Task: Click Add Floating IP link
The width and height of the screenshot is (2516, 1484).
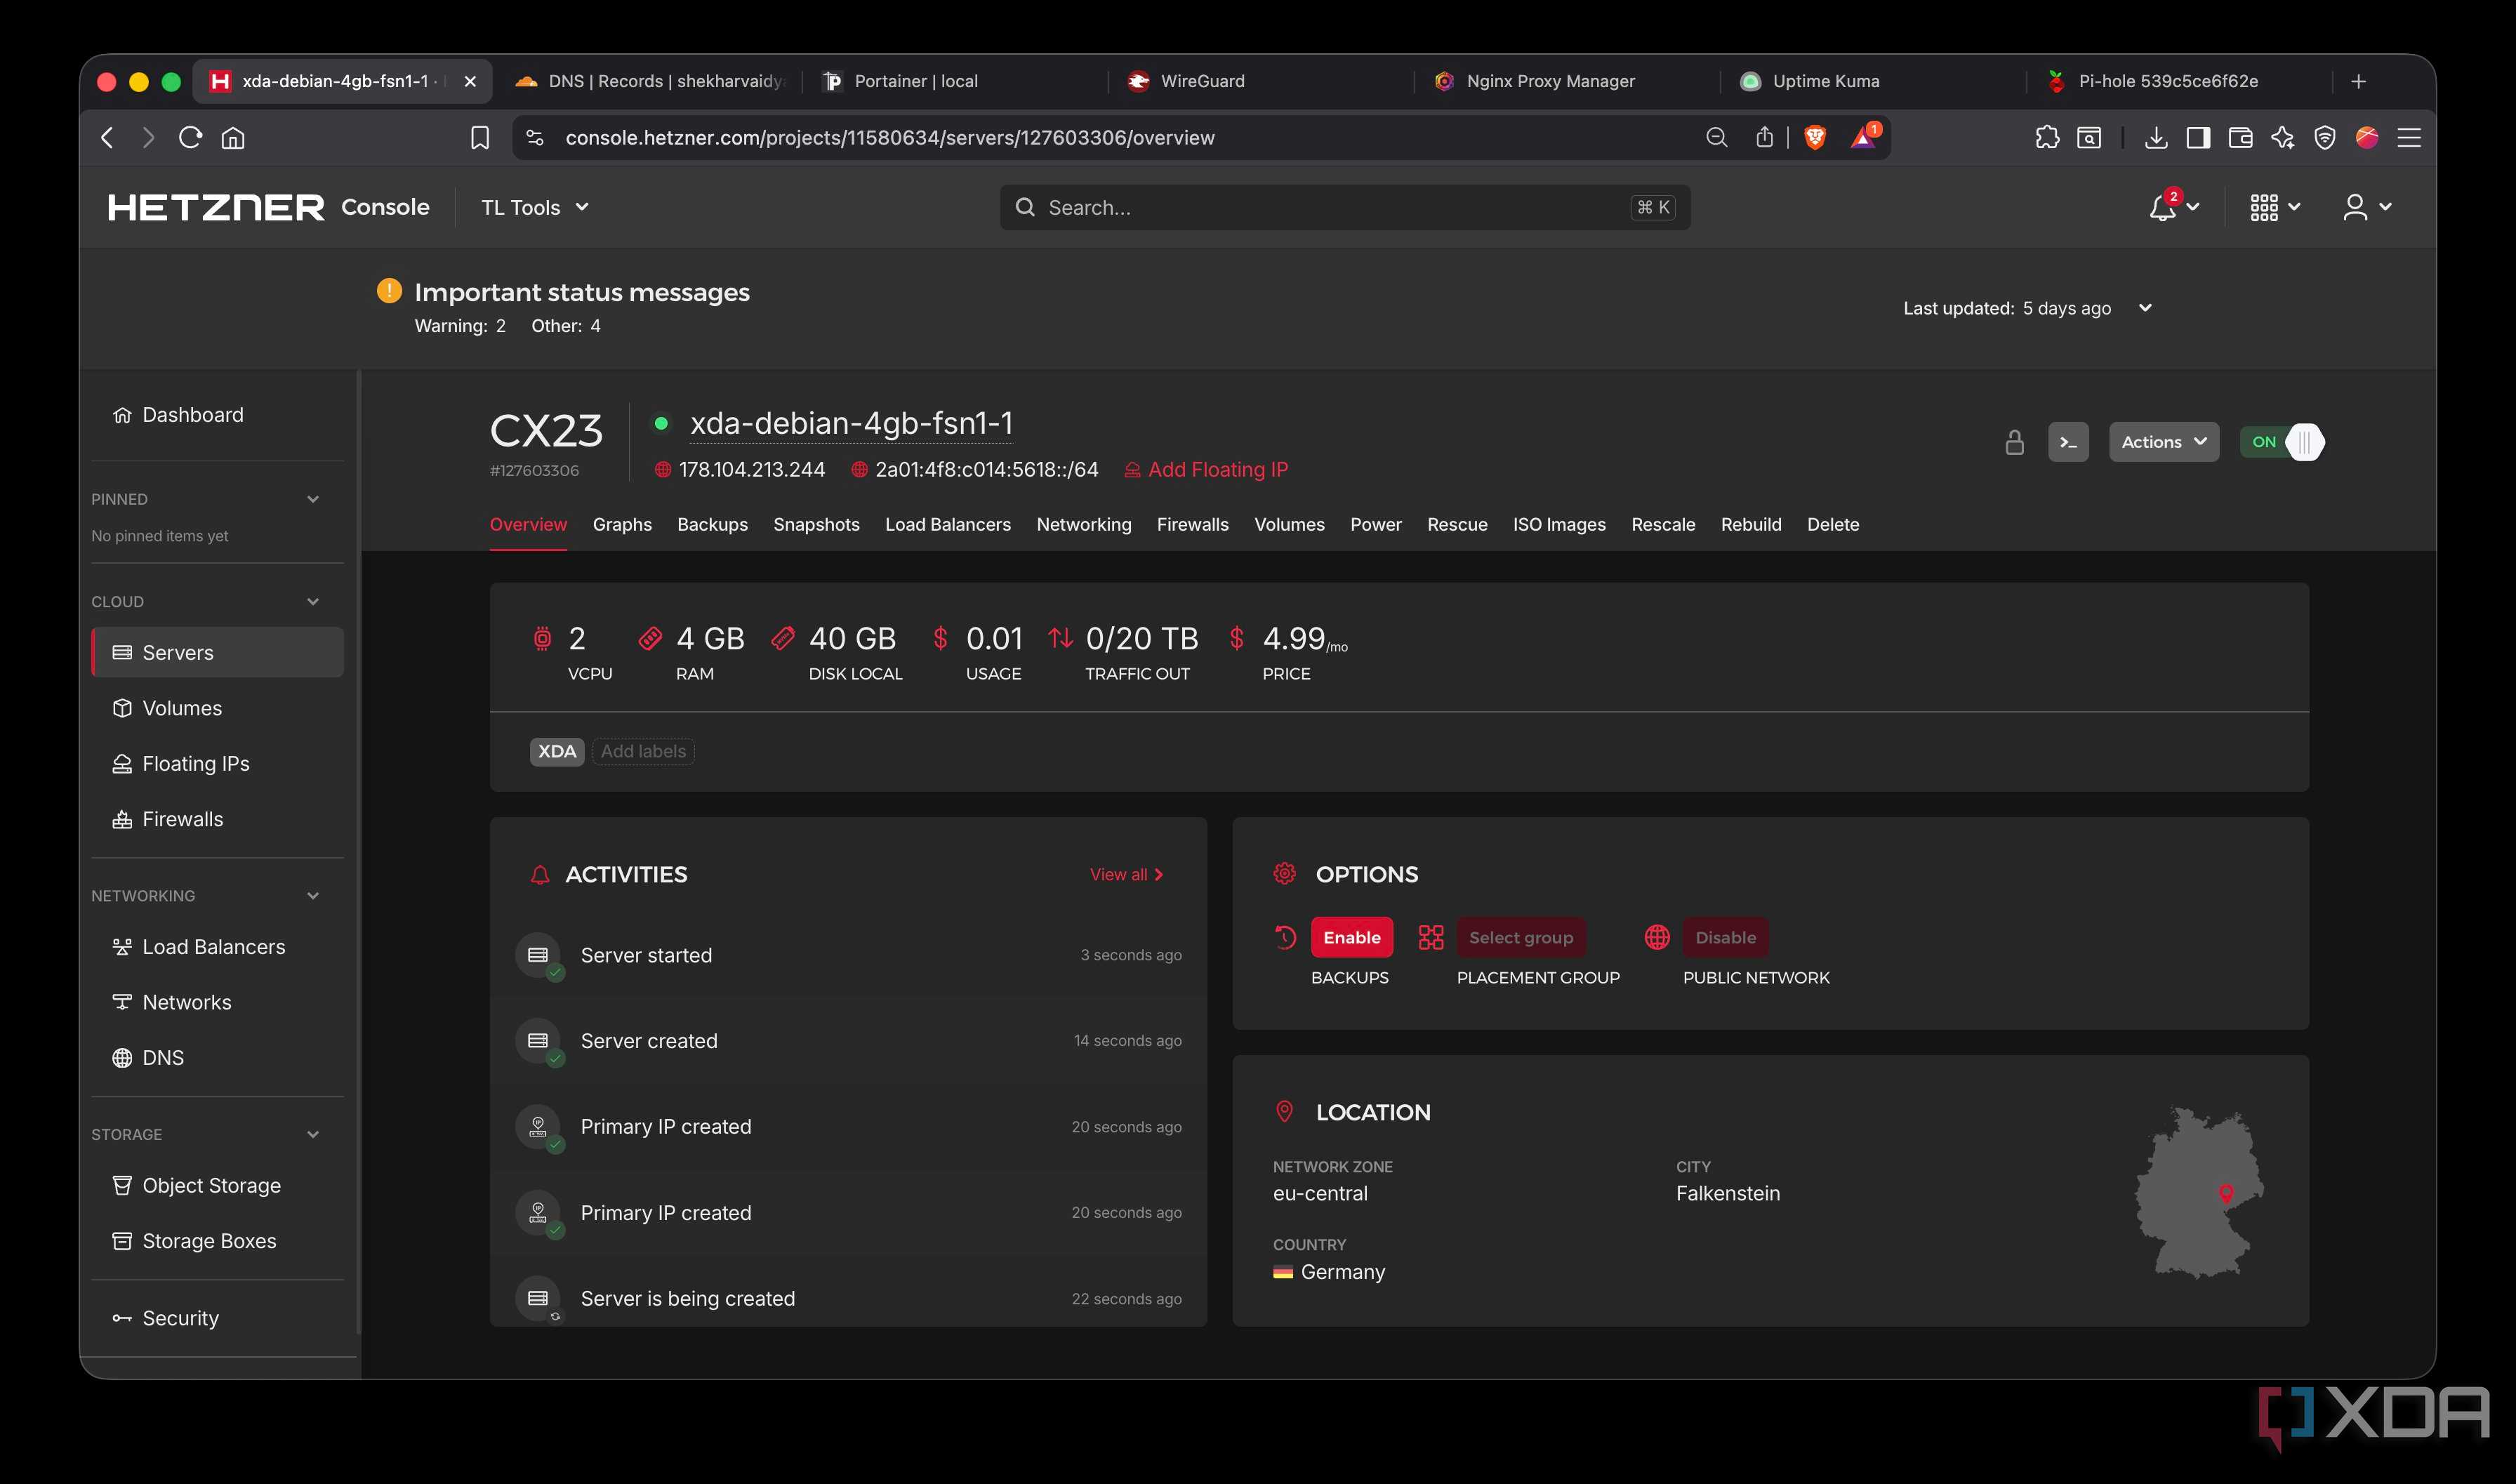Action: click(1207, 469)
